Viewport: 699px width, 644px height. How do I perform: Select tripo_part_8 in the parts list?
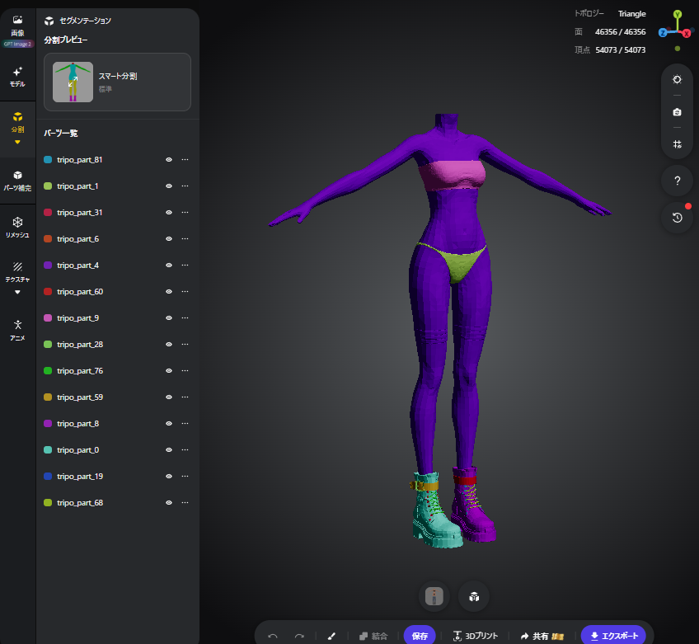(x=117, y=423)
